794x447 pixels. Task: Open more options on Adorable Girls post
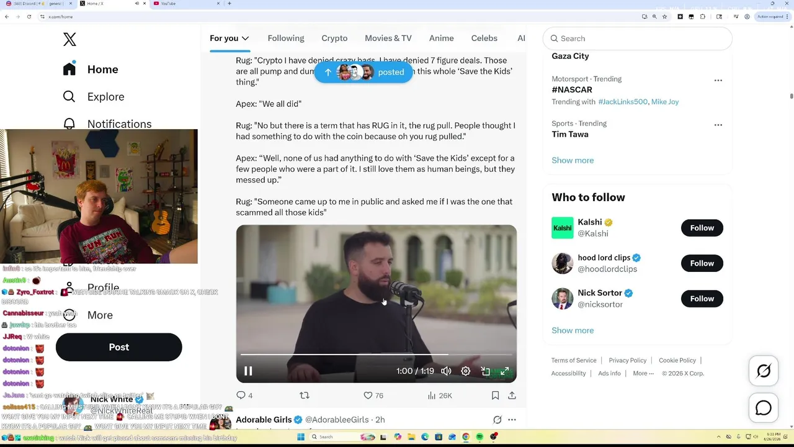(512, 420)
